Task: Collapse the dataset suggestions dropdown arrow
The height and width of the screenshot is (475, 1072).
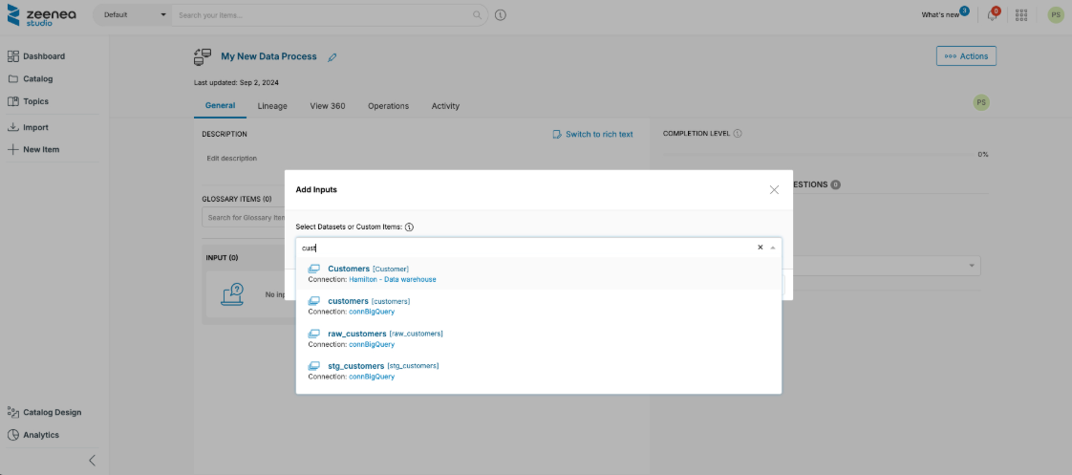Action: point(773,248)
